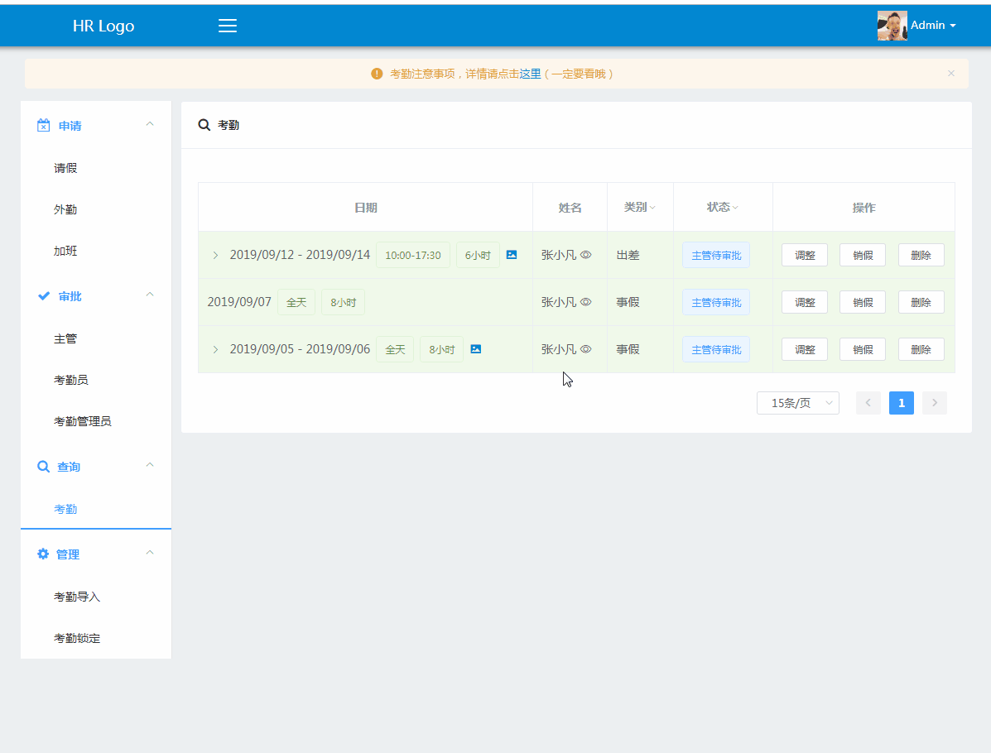
Task: Toggle eye icon for 张小凡 in 2019/09/05 row
Action: (x=586, y=349)
